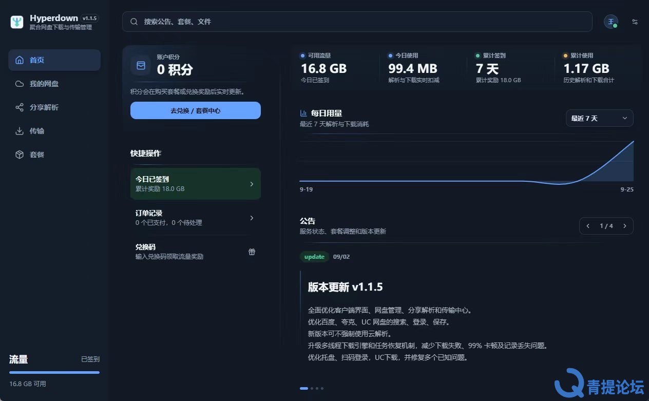Click the Hyperdown logo icon
The width and height of the screenshot is (649, 401).
(x=17, y=22)
